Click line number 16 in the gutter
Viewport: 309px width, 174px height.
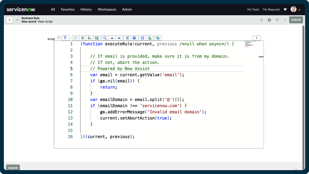click(70, 137)
